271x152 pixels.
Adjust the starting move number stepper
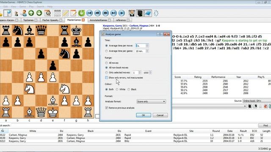pos(140,73)
